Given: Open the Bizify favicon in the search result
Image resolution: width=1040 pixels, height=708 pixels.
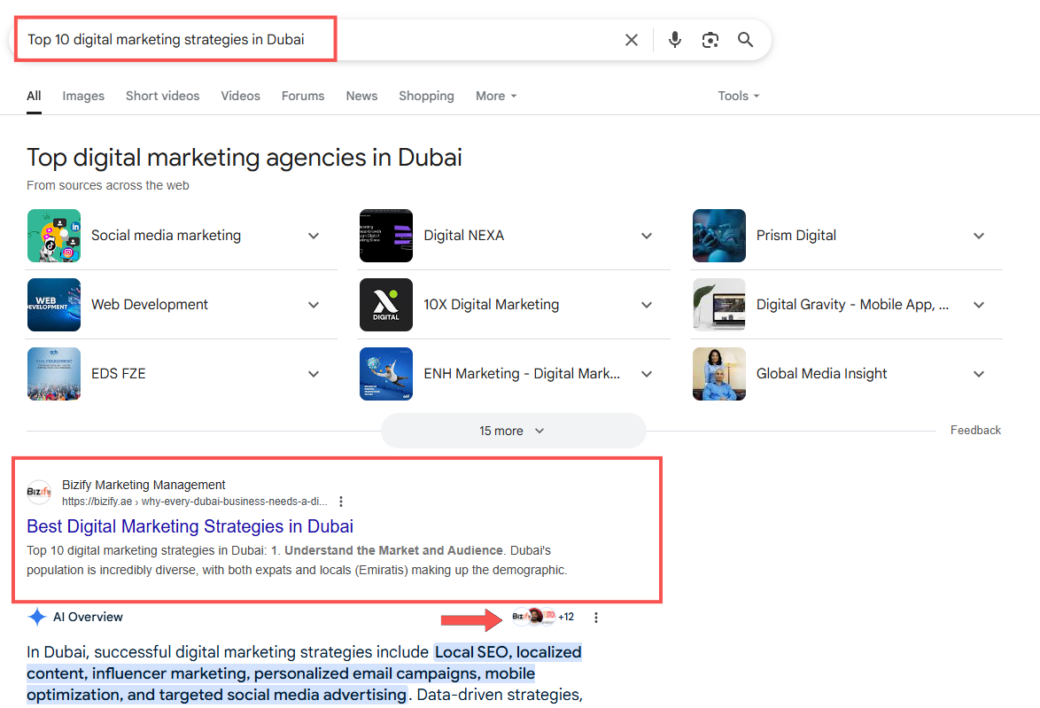Looking at the screenshot, I should (38, 492).
